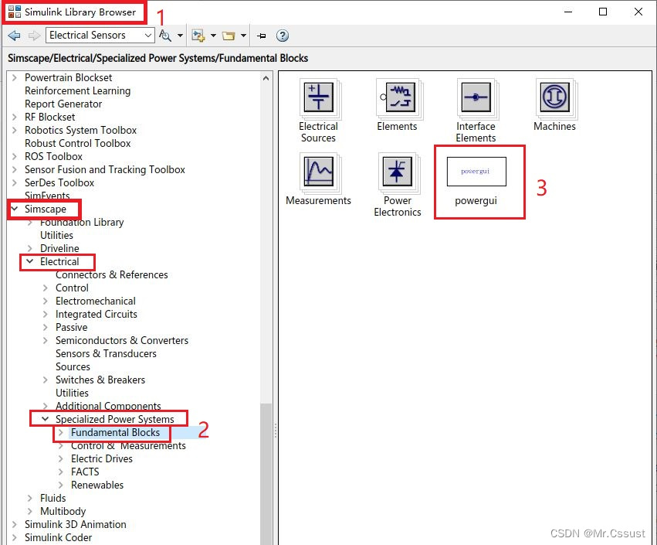Click the tree scrollbar up arrow
The height and width of the screenshot is (545, 657).
pyautogui.click(x=266, y=78)
